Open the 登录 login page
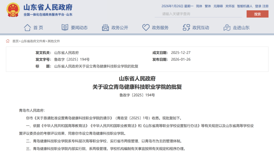Image resolution: width=274 pixels, height=154 pixels. [x=258, y=6]
